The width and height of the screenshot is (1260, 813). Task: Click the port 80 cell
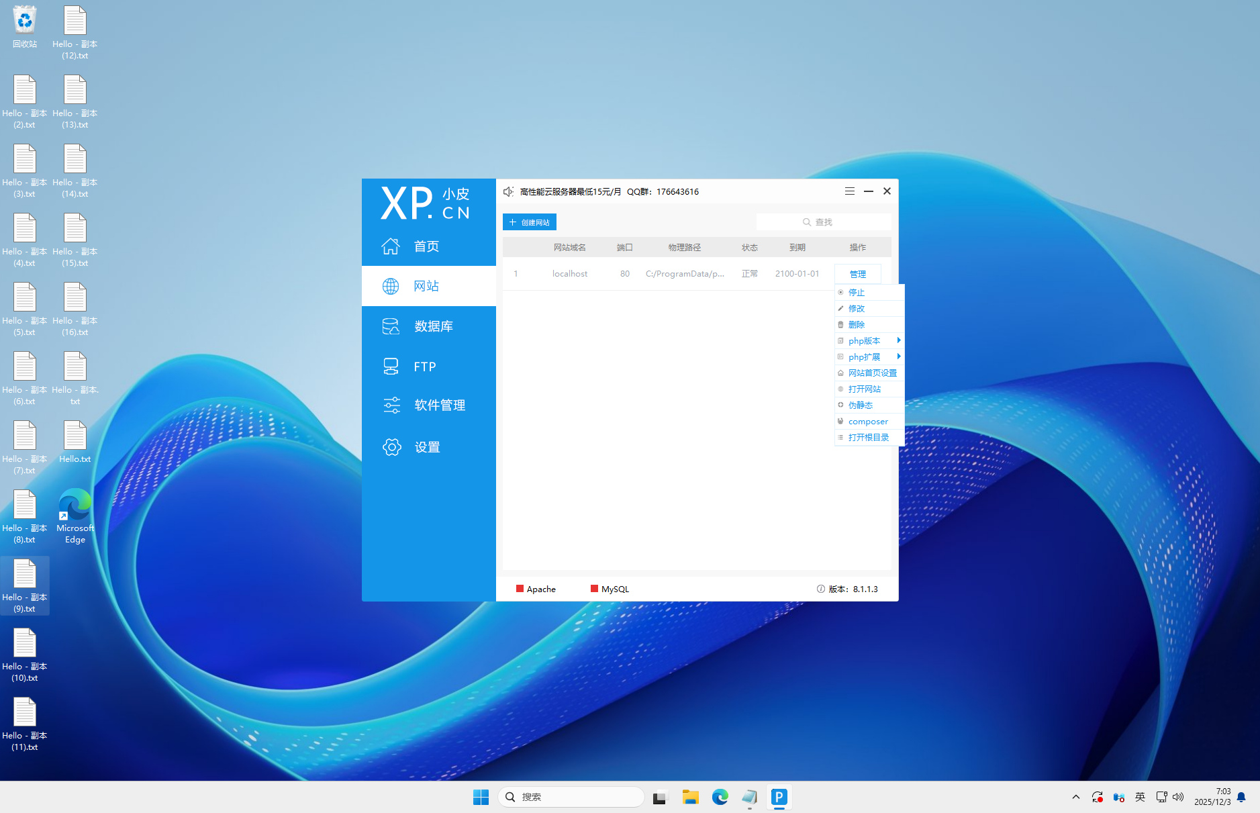625,274
